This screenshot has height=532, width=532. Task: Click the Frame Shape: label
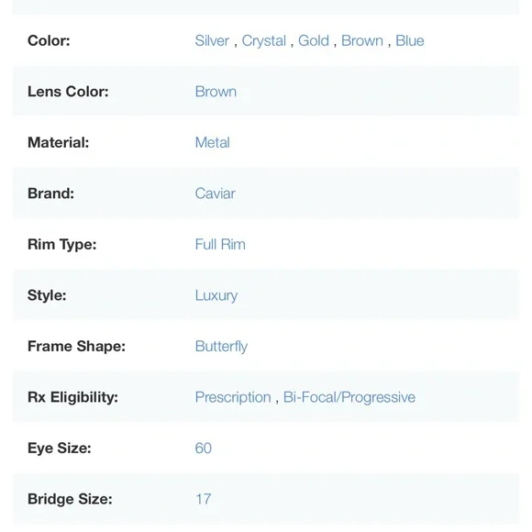pyautogui.click(x=77, y=347)
